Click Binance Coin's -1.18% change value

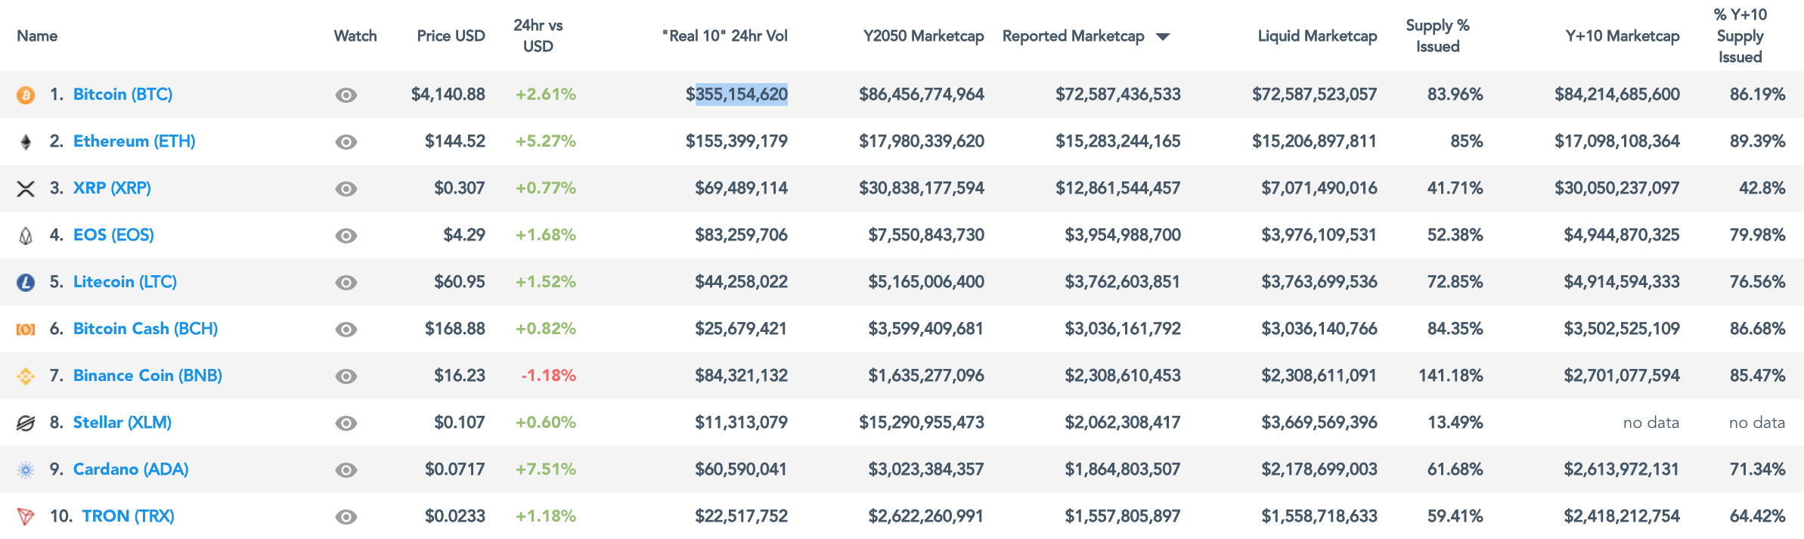tap(549, 376)
